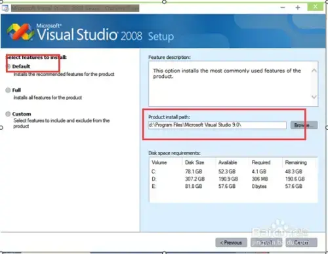Screen dimensions: 328x254
Task: Go back with the Previous button
Action: [x=231, y=242]
